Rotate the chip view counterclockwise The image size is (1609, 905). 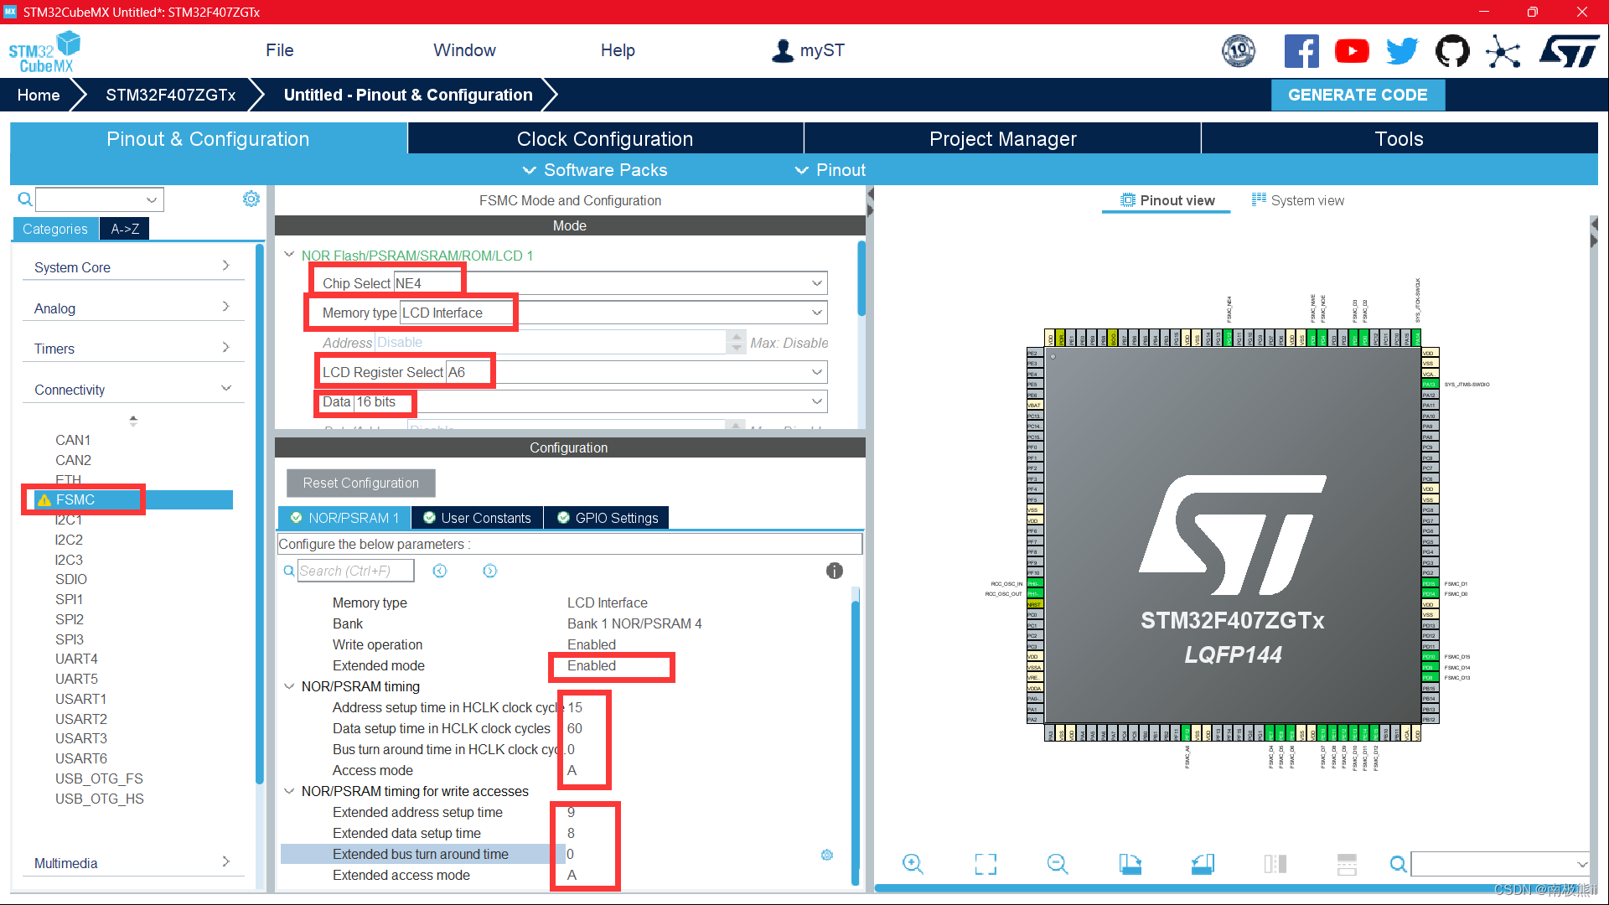click(x=1202, y=864)
